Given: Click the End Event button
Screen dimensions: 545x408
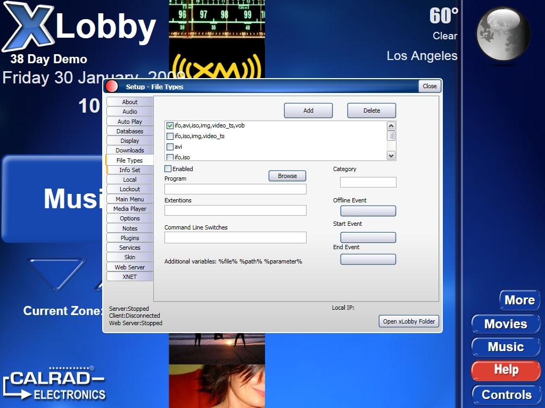Looking at the screenshot, I should coord(368,259).
